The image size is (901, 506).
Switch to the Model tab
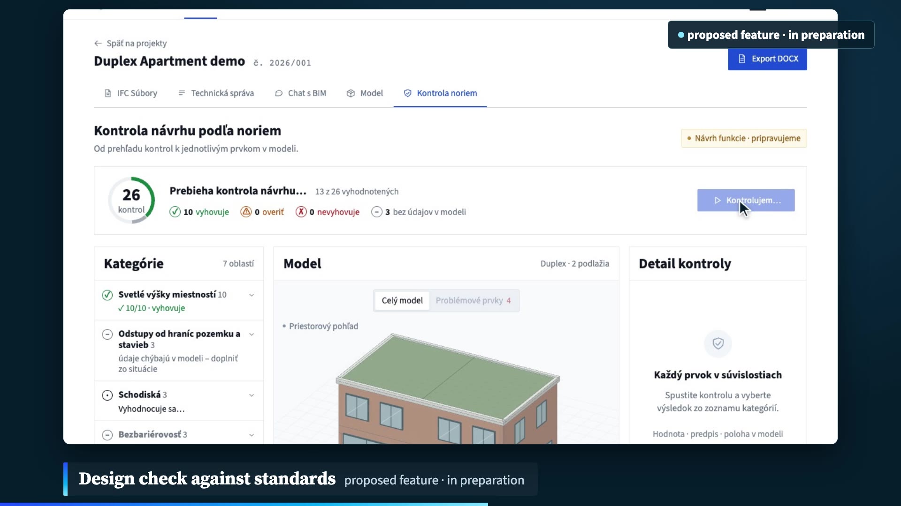point(365,93)
